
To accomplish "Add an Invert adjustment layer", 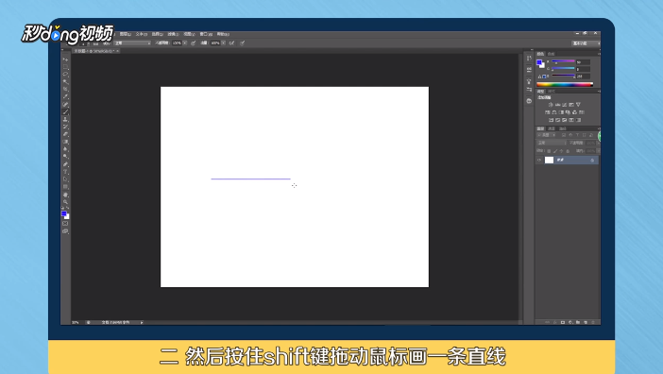I will (x=551, y=120).
